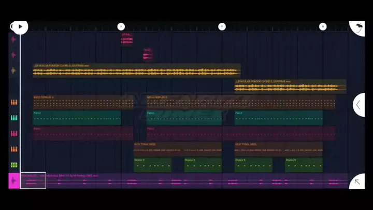Select the first long yellow audio clip

pyautogui.click(x=137, y=71)
